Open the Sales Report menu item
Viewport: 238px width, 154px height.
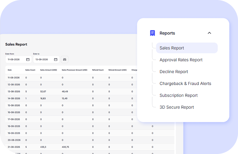click(187, 48)
